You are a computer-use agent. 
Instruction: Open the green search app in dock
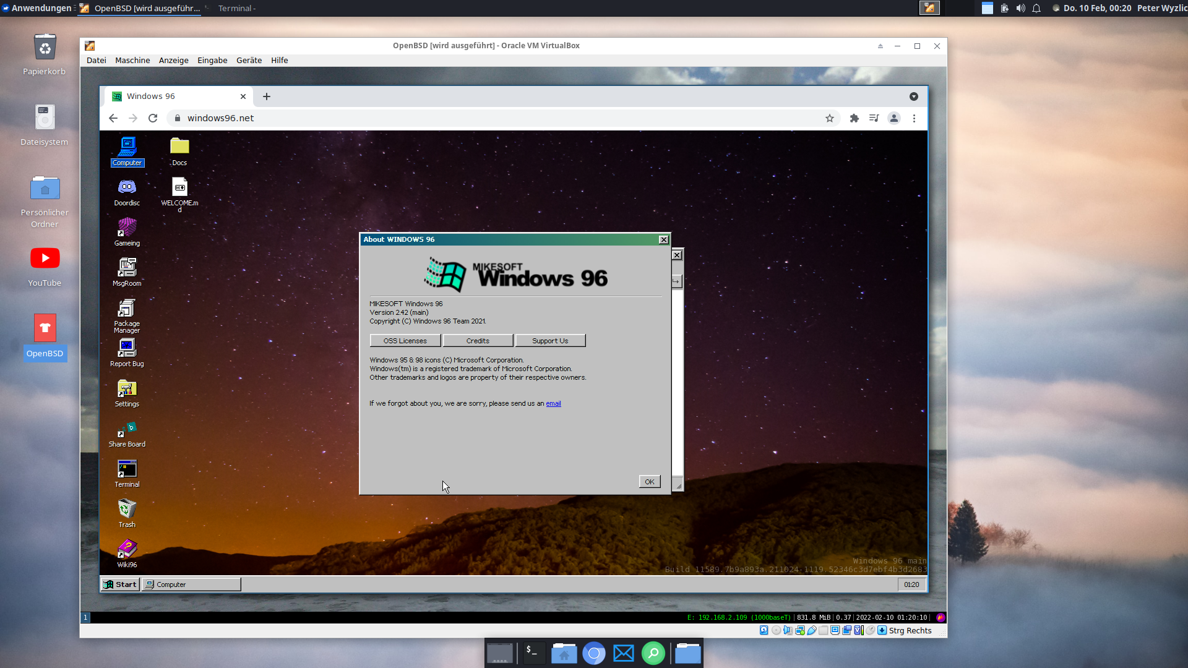[653, 653]
